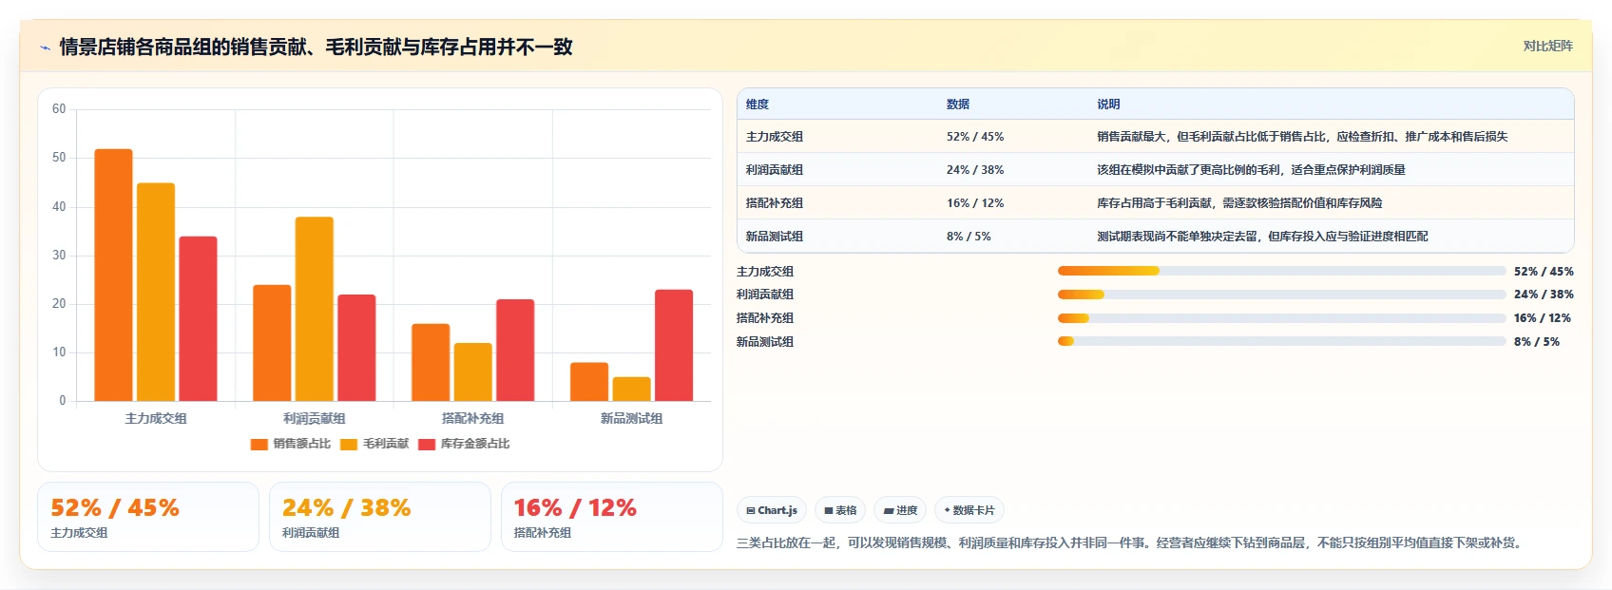Click the 利润贡献组 x-axis label in chart

(315, 418)
